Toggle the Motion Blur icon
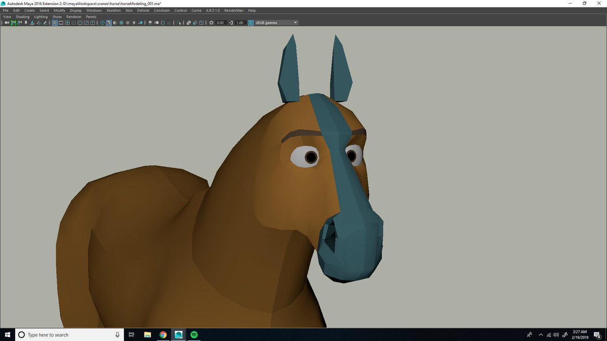The image size is (607, 341). (x=156, y=23)
